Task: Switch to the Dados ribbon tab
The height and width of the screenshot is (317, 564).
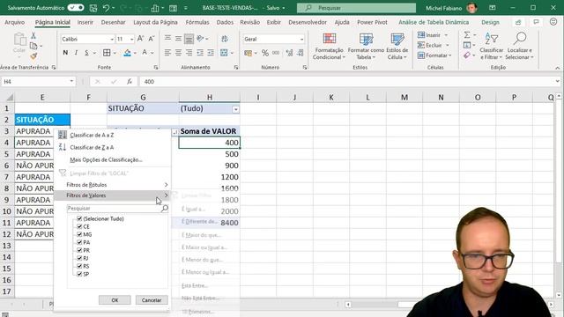Action: point(225,22)
